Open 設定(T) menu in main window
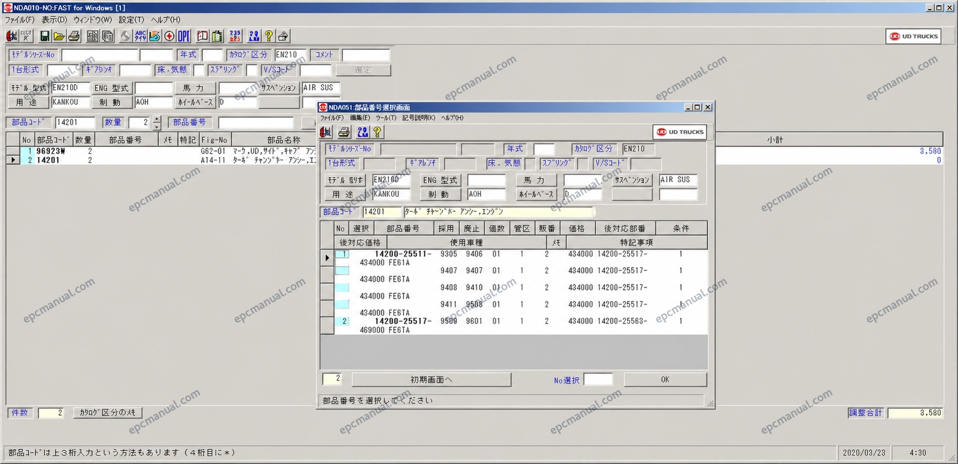Screen dimensions: 958x464 click(131, 20)
